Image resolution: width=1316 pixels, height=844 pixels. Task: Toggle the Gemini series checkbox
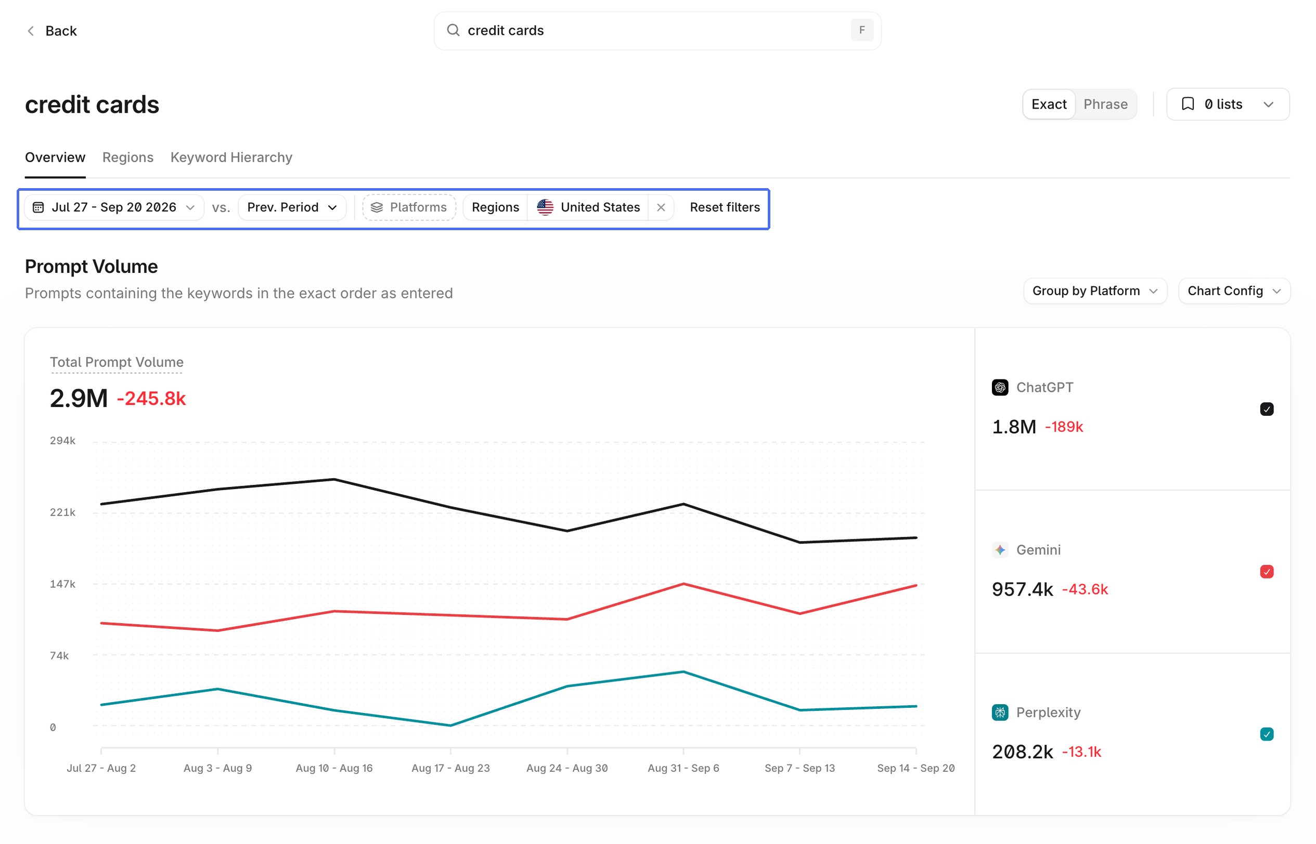coord(1267,572)
